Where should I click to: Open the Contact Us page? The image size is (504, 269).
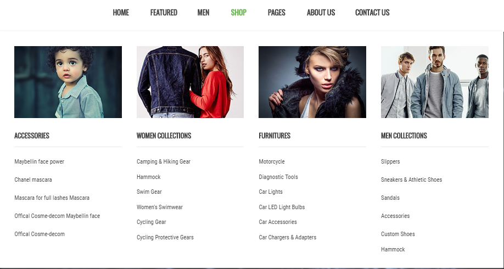click(372, 13)
